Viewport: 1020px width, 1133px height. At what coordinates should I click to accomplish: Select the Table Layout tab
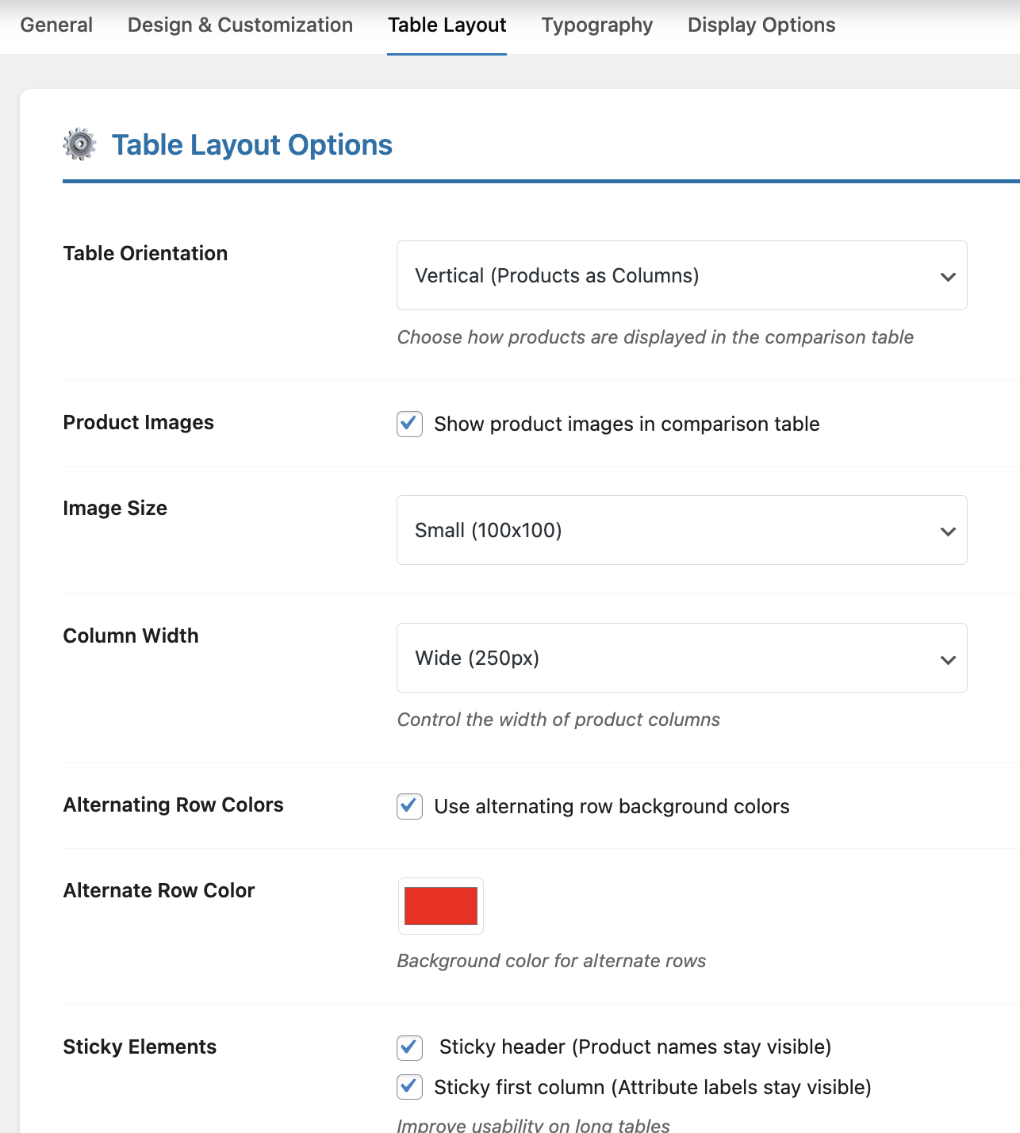447,25
